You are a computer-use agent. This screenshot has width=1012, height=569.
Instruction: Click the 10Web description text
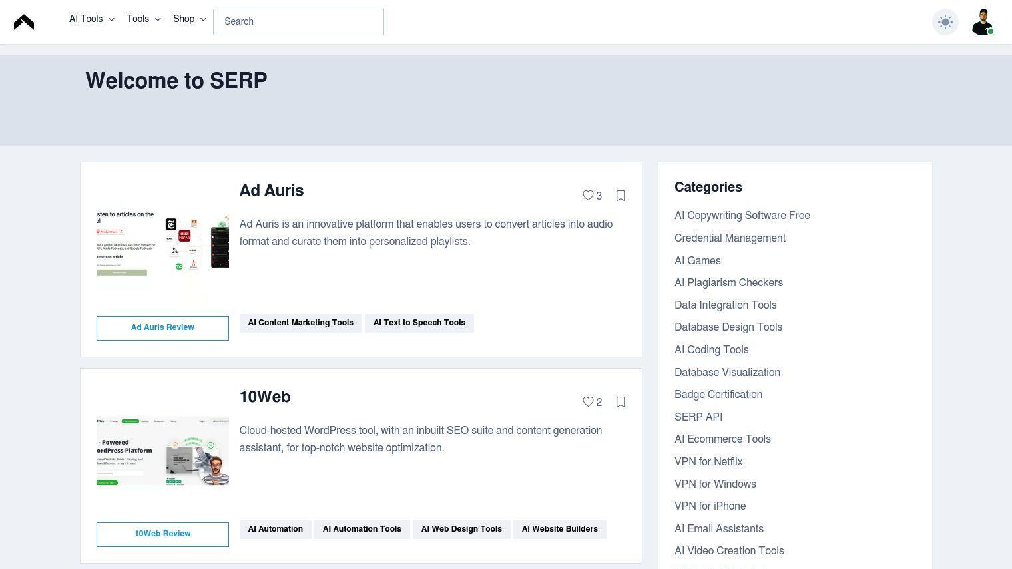tap(421, 439)
